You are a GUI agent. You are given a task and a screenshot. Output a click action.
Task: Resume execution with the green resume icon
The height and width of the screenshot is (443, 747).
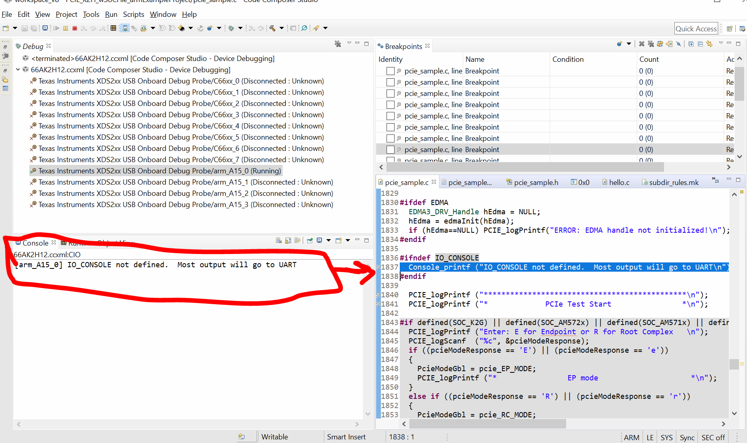[57, 28]
